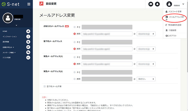Click the 登下校メールアドレス 携帯 input field
This screenshot has width=188, height=111.
tap(107, 49)
